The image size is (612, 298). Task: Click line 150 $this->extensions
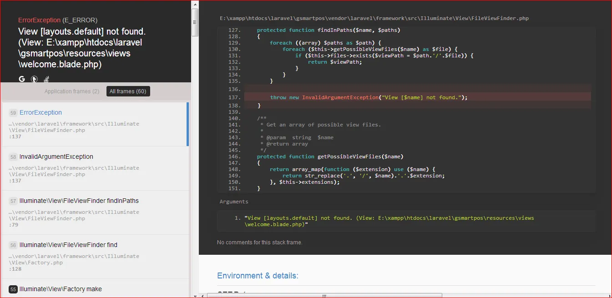305,182
